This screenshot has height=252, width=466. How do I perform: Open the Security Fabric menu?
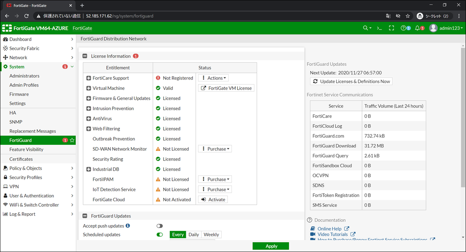pyautogui.click(x=38, y=48)
